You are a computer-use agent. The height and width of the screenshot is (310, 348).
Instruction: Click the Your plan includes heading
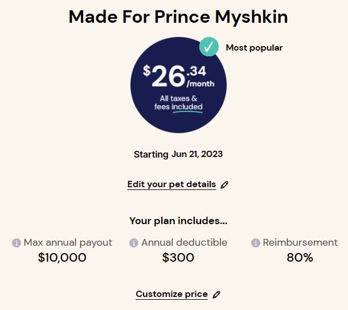tap(178, 221)
